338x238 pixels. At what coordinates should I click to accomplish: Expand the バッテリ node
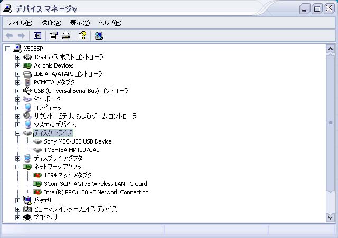click(17, 201)
